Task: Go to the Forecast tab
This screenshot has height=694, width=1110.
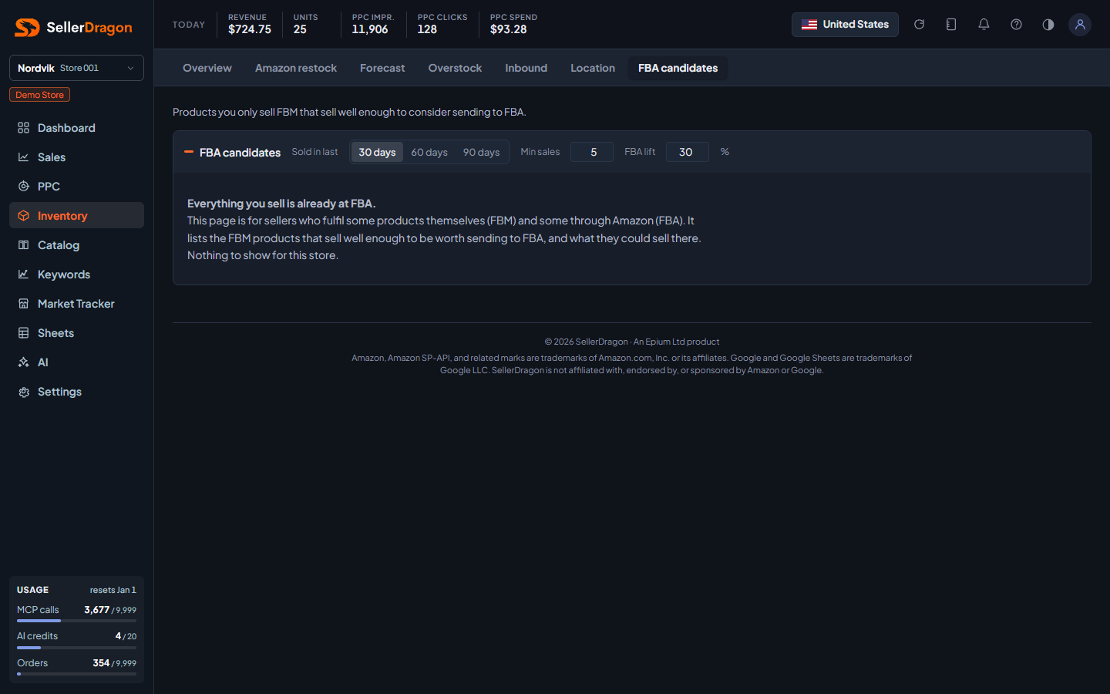Action: [x=382, y=68]
